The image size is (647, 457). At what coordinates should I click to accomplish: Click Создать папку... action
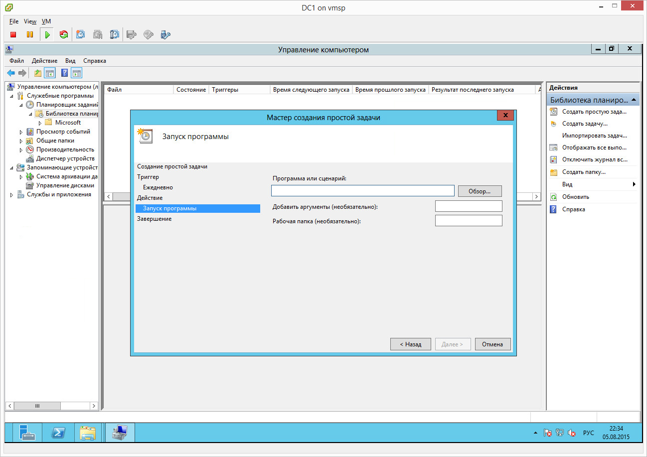(x=584, y=172)
